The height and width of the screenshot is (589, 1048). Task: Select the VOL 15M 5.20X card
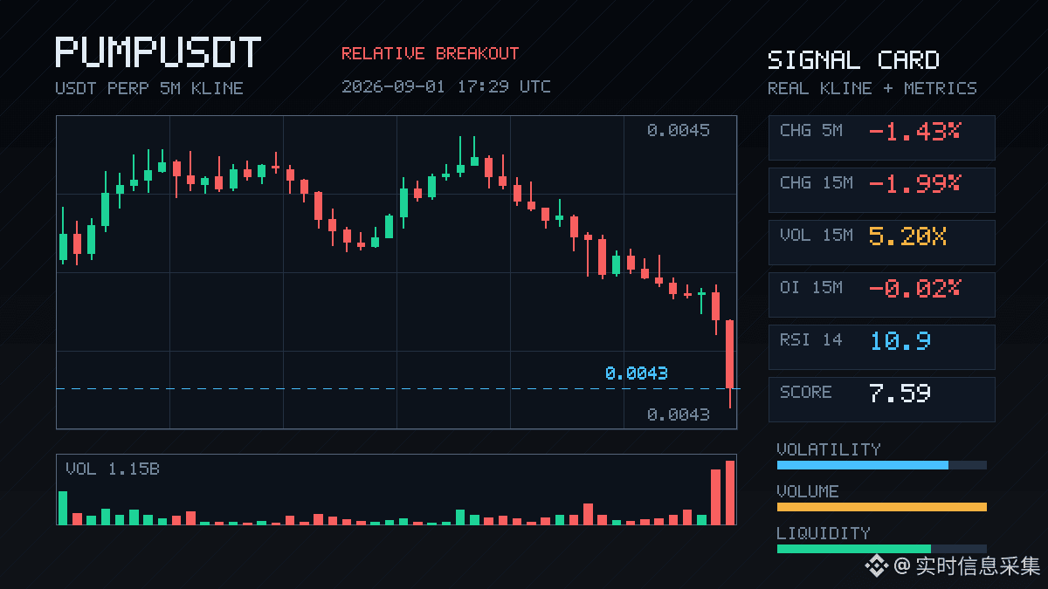pos(881,243)
